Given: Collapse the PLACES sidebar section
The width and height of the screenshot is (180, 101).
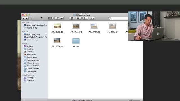Looking at the screenshot, I should click(22, 43).
